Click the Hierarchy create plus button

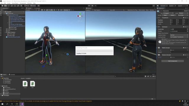pyautogui.click(x=1, y=10)
